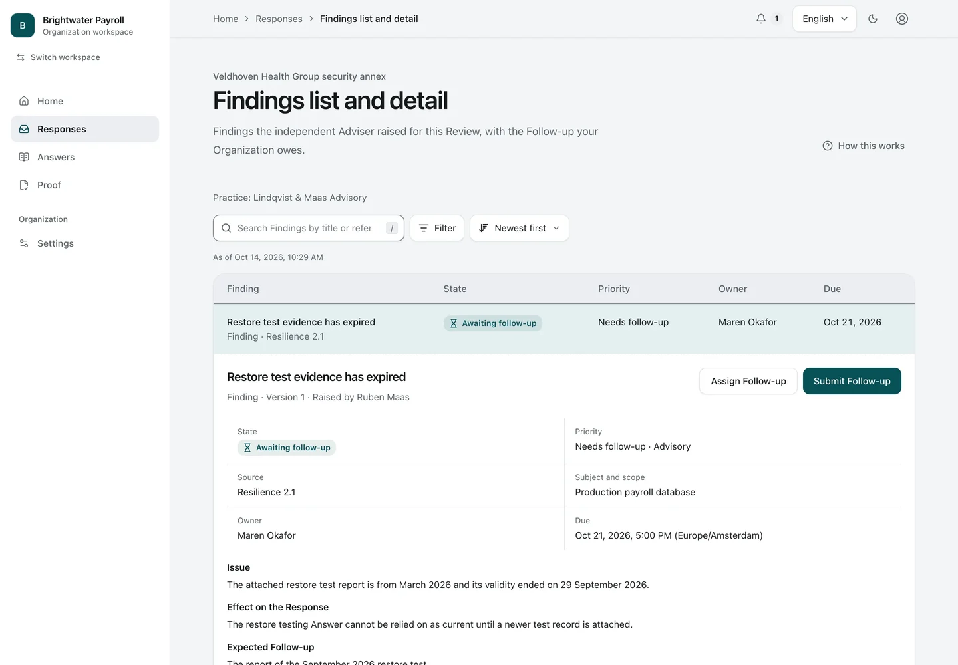Image resolution: width=958 pixels, height=665 pixels.
Task: Click the State column header
Action: tap(455, 289)
